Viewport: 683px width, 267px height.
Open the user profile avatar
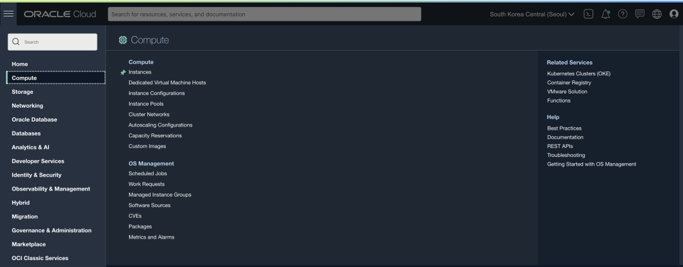click(x=674, y=14)
